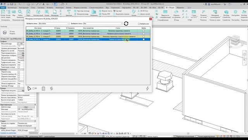Image resolution: width=248 pixels, height=140 pixels.
Task: Click the Чертёжный вид легенда ribbon button
Action: click(82, 11)
